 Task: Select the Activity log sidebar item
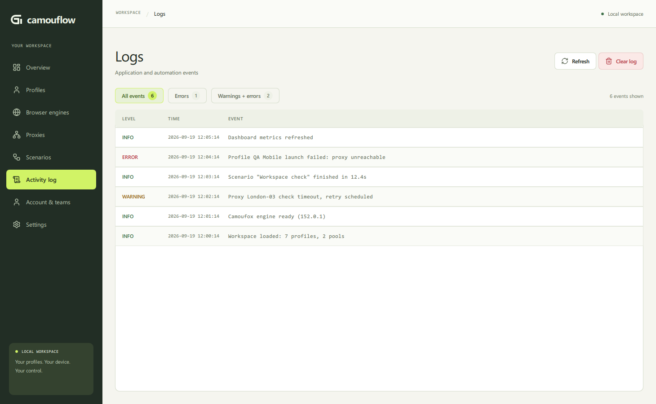pyautogui.click(x=51, y=180)
